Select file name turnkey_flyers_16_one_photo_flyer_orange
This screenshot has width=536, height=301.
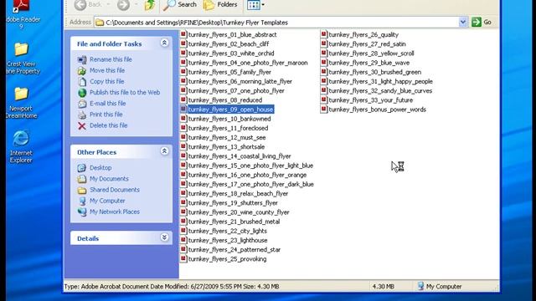click(247, 175)
